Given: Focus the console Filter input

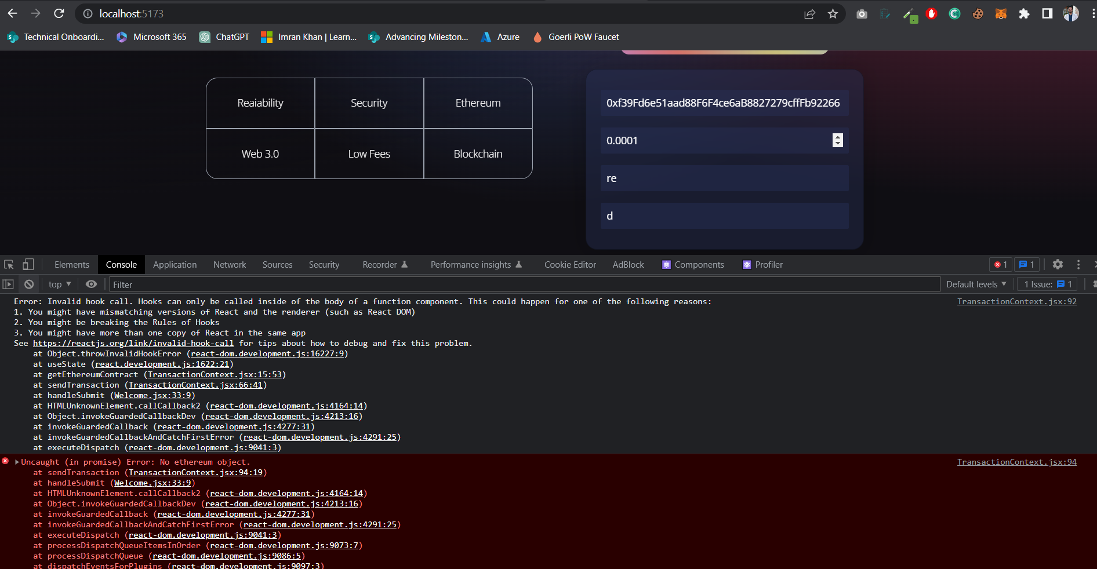Looking at the screenshot, I should click(525, 284).
